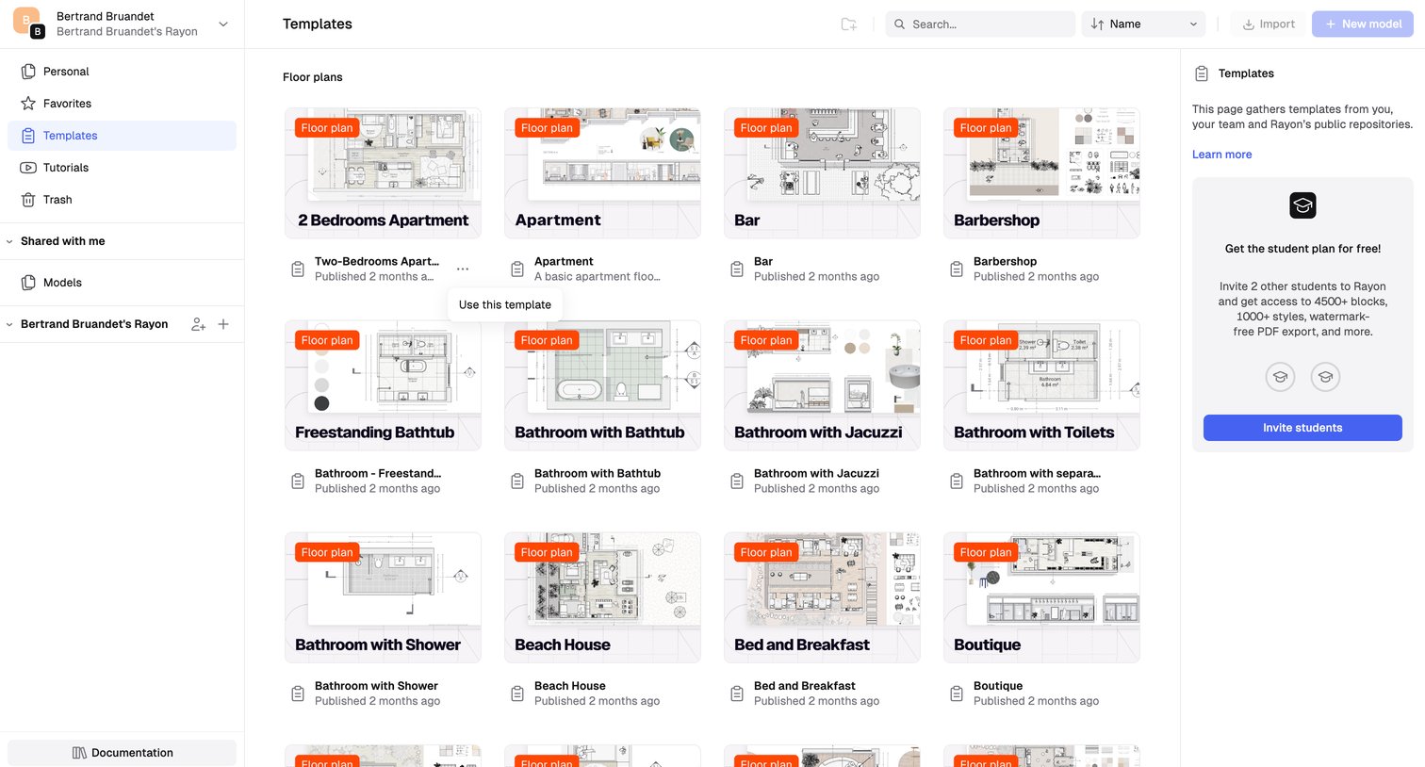Open the Bar template thumbnail

pos(822,172)
